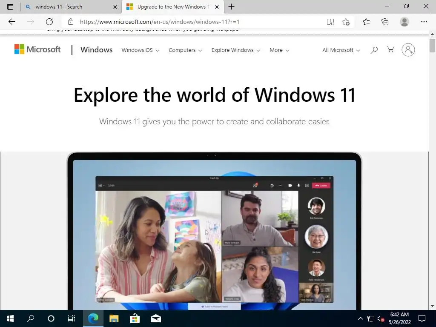This screenshot has width=436, height=327.
Task: Click the muted volume tray icon
Action: [381, 318]
